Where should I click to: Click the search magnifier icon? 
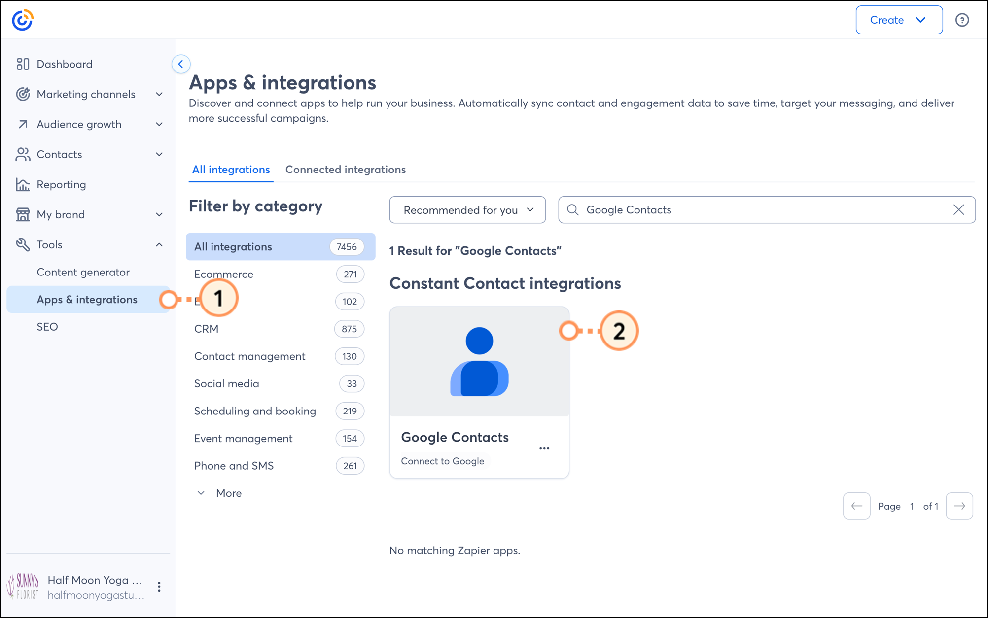pyautogui.click(x=572, y=210)
